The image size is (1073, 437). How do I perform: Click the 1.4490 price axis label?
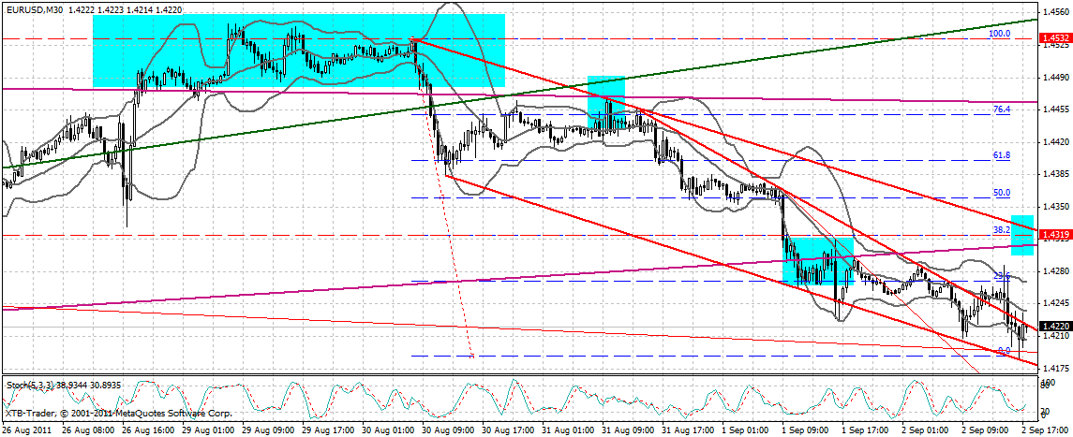coord(1056,77)
